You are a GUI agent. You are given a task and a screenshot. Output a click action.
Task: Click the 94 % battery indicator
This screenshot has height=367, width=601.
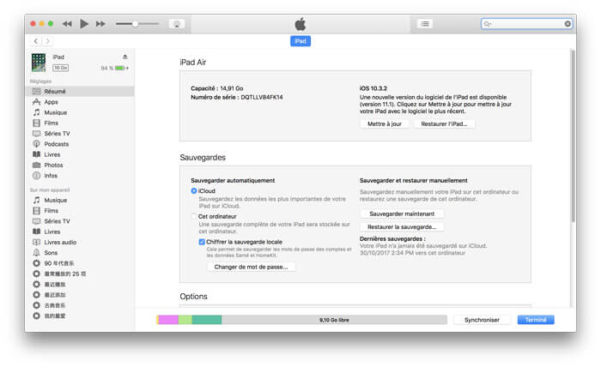[114, 68]
